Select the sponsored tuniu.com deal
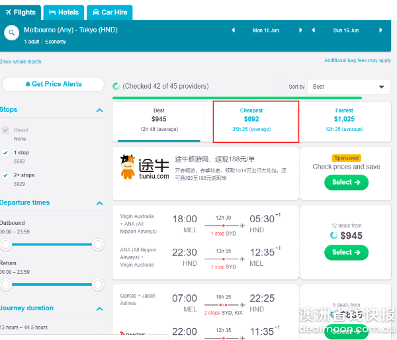The height and width of the screenshot is (340, 397). (346, 183)
